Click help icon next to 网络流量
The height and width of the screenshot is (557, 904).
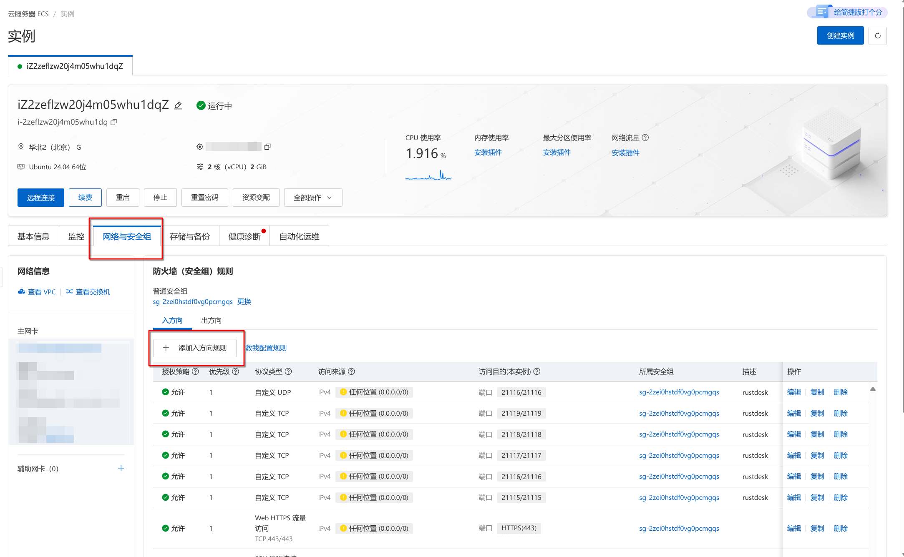[645, 138]
